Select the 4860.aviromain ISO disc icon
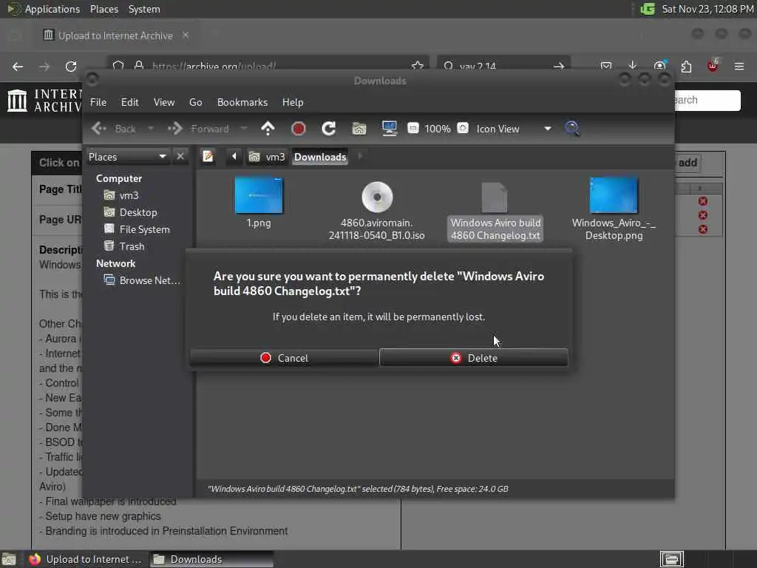The width and height of the screenshot is (757, 568). (377, 197)
